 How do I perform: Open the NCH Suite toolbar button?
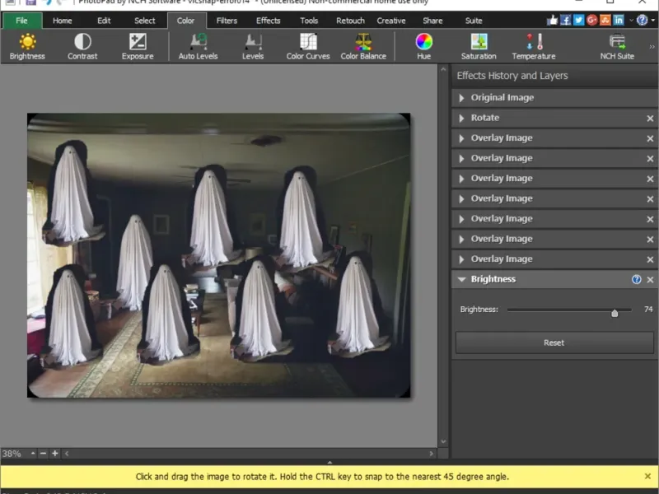(617, 46)
